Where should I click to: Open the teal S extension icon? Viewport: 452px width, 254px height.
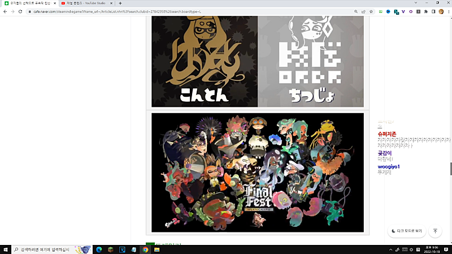tap(396, 12)
